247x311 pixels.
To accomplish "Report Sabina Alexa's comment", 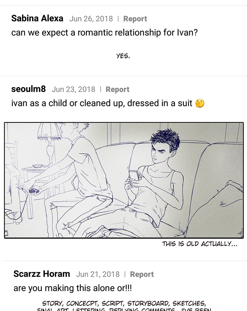I will 135,19.
